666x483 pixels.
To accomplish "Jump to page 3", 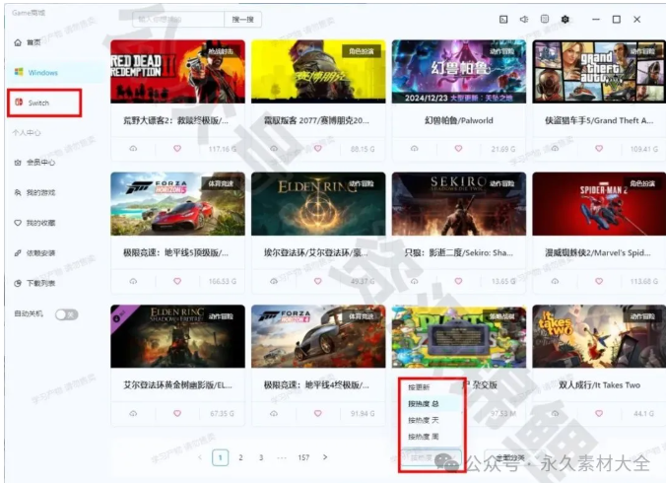I will click(261, 457).
